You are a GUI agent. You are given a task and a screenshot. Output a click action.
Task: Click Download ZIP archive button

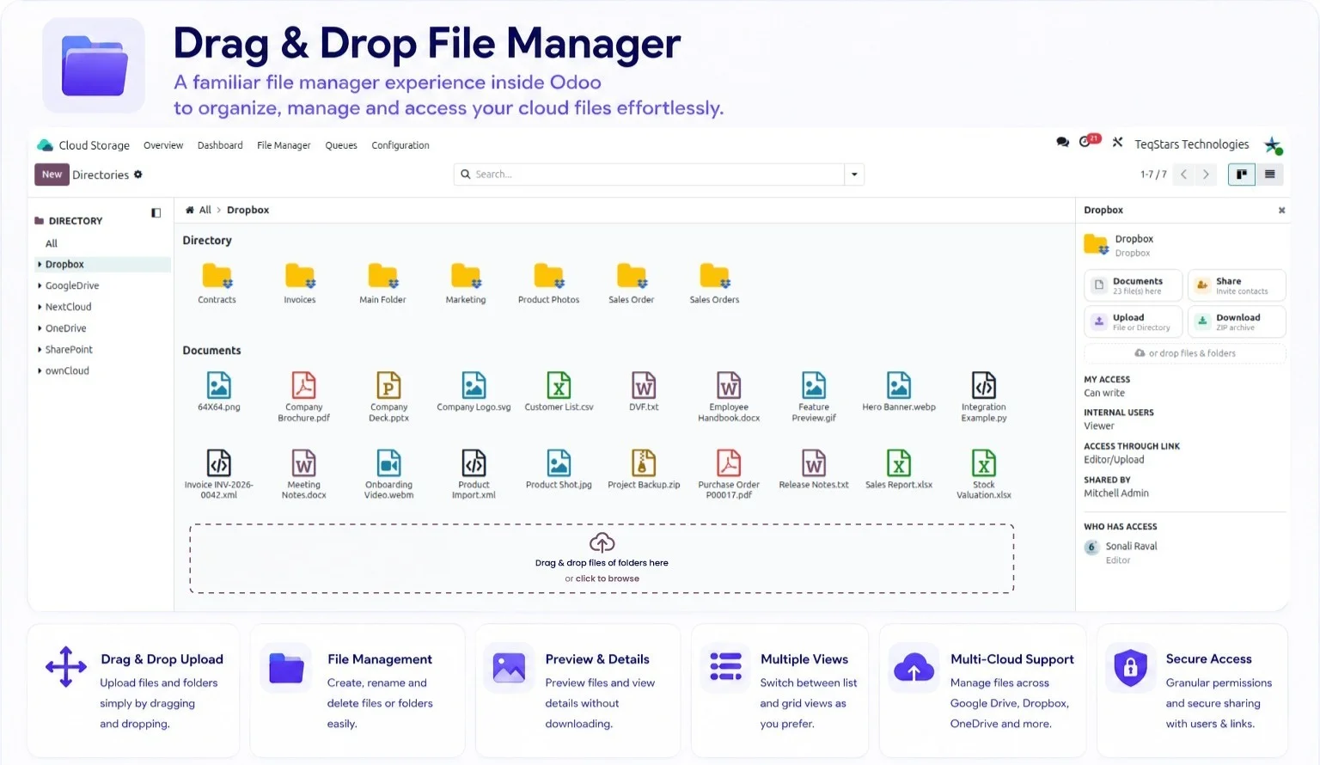1237,321
